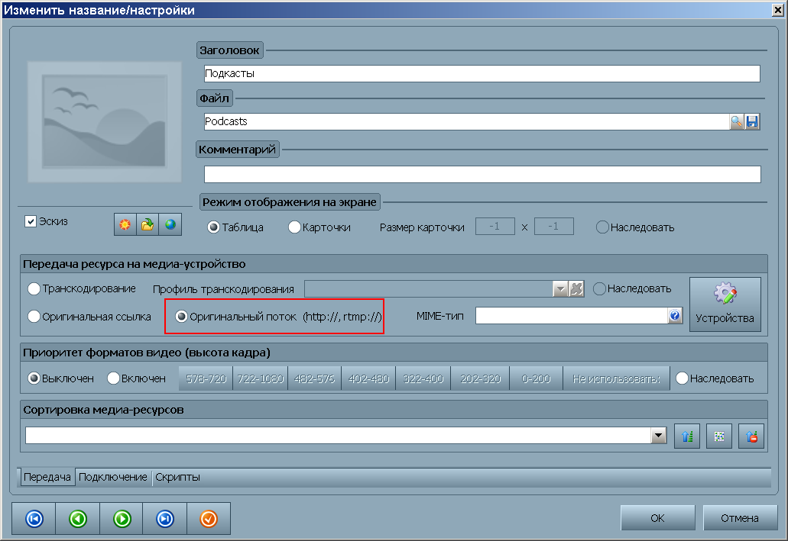Click the globe icon under the thumbnail
788x541 pixels.
click(x=170, y=224)
